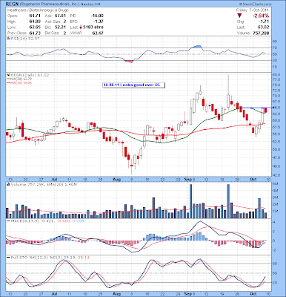Select the EPS value -1.37
This screenshot has height=297, width=286.
pyautogui.click(x=99, y=22)
